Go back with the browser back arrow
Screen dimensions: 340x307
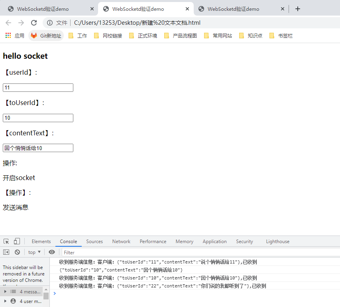tap(8, 23)
